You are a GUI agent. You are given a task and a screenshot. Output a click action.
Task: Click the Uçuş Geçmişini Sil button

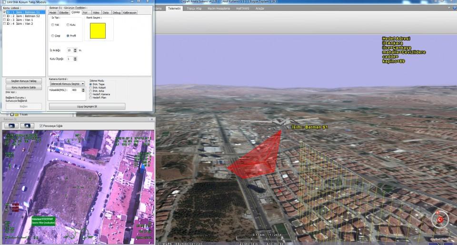click(87, 107)
